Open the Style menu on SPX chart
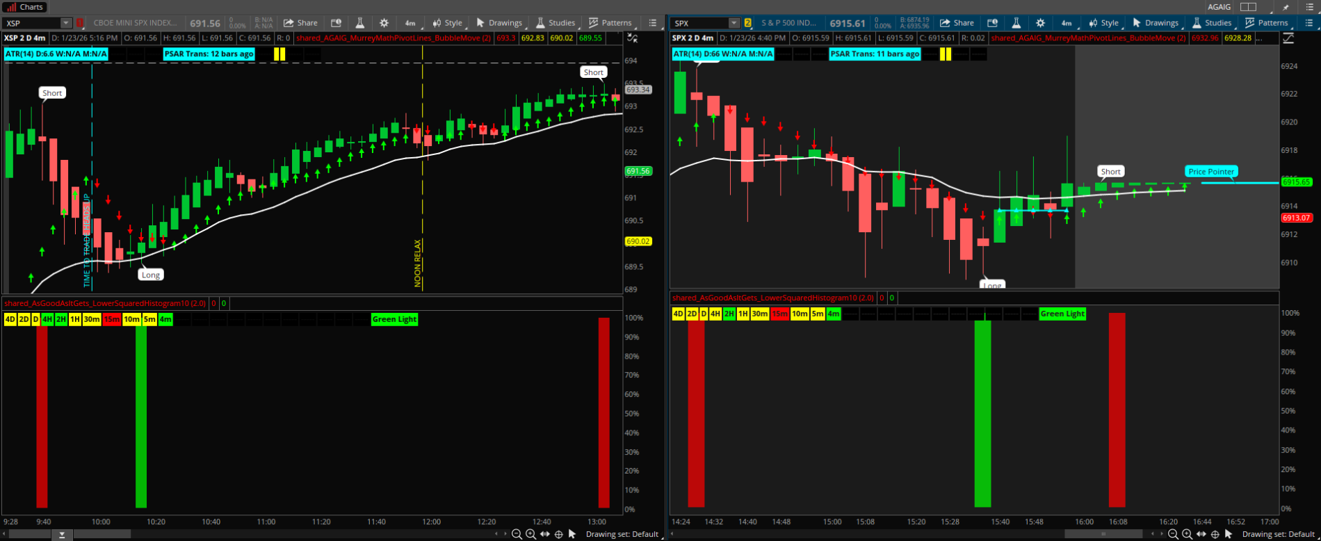The image size is (1321, 541). (1103, 23)
